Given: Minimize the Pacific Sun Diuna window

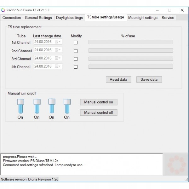Looking at the screenshot, I should point(157,10).
